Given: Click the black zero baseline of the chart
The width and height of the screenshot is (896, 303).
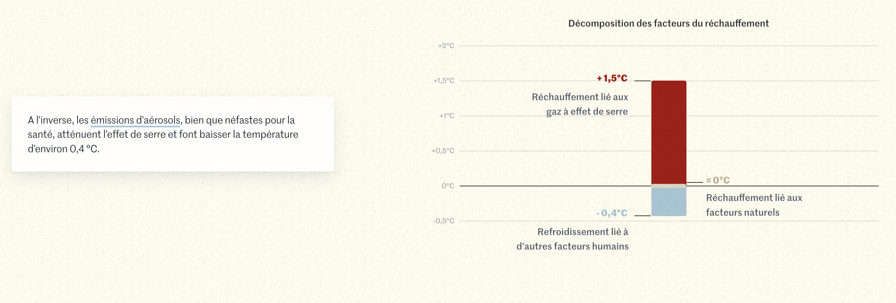Looking at the screenshot, I should [555, 186].
